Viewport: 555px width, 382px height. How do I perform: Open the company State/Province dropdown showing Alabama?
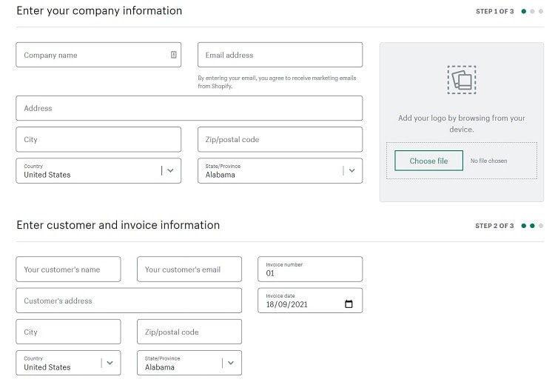[280, 171]
